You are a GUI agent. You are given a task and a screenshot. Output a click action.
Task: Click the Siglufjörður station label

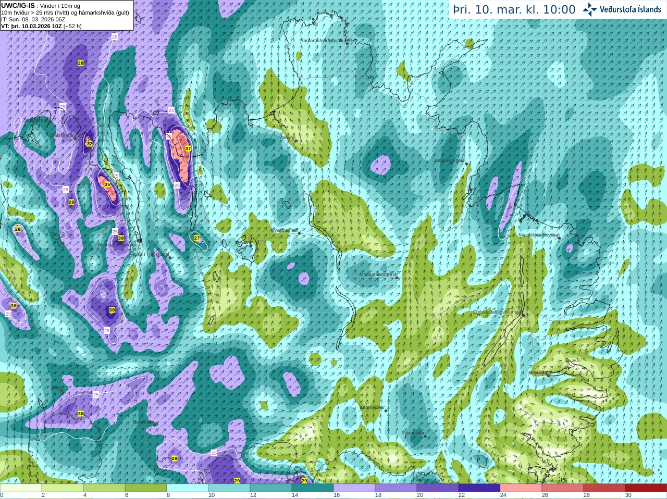tap(36, 120)
